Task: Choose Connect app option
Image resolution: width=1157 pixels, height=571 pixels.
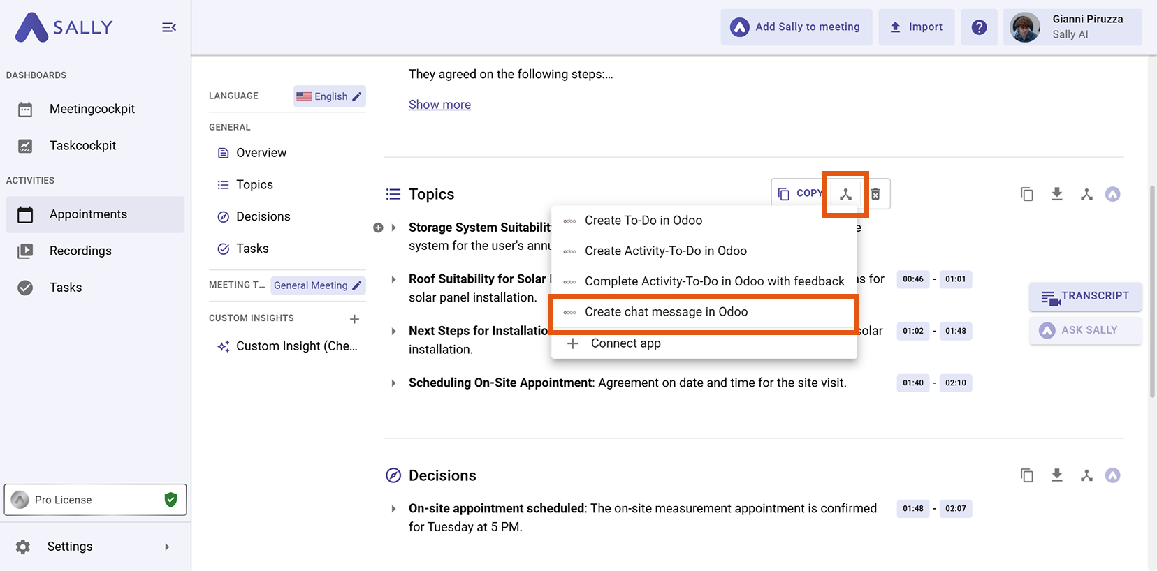Action: (704, 343)
